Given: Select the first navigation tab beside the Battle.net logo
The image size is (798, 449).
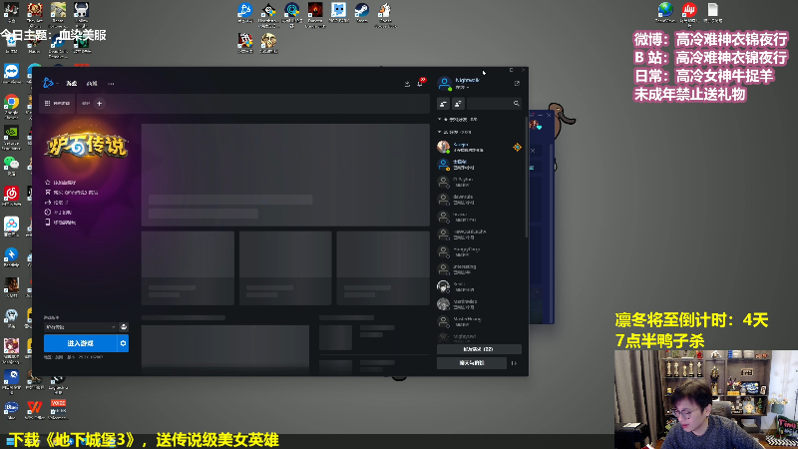Looking at the screenshot, I should pos(72,84).
